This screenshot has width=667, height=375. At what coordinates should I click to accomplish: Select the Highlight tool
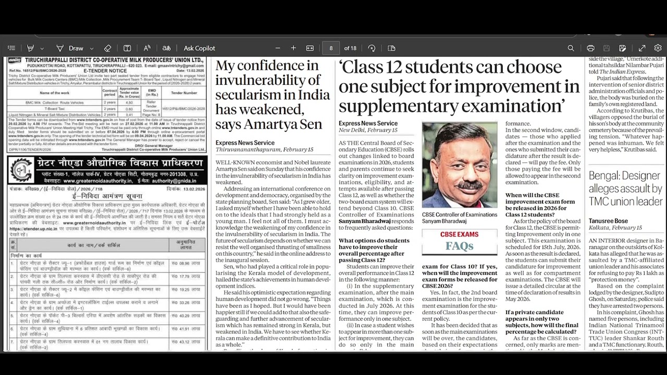tap(30, 48)
